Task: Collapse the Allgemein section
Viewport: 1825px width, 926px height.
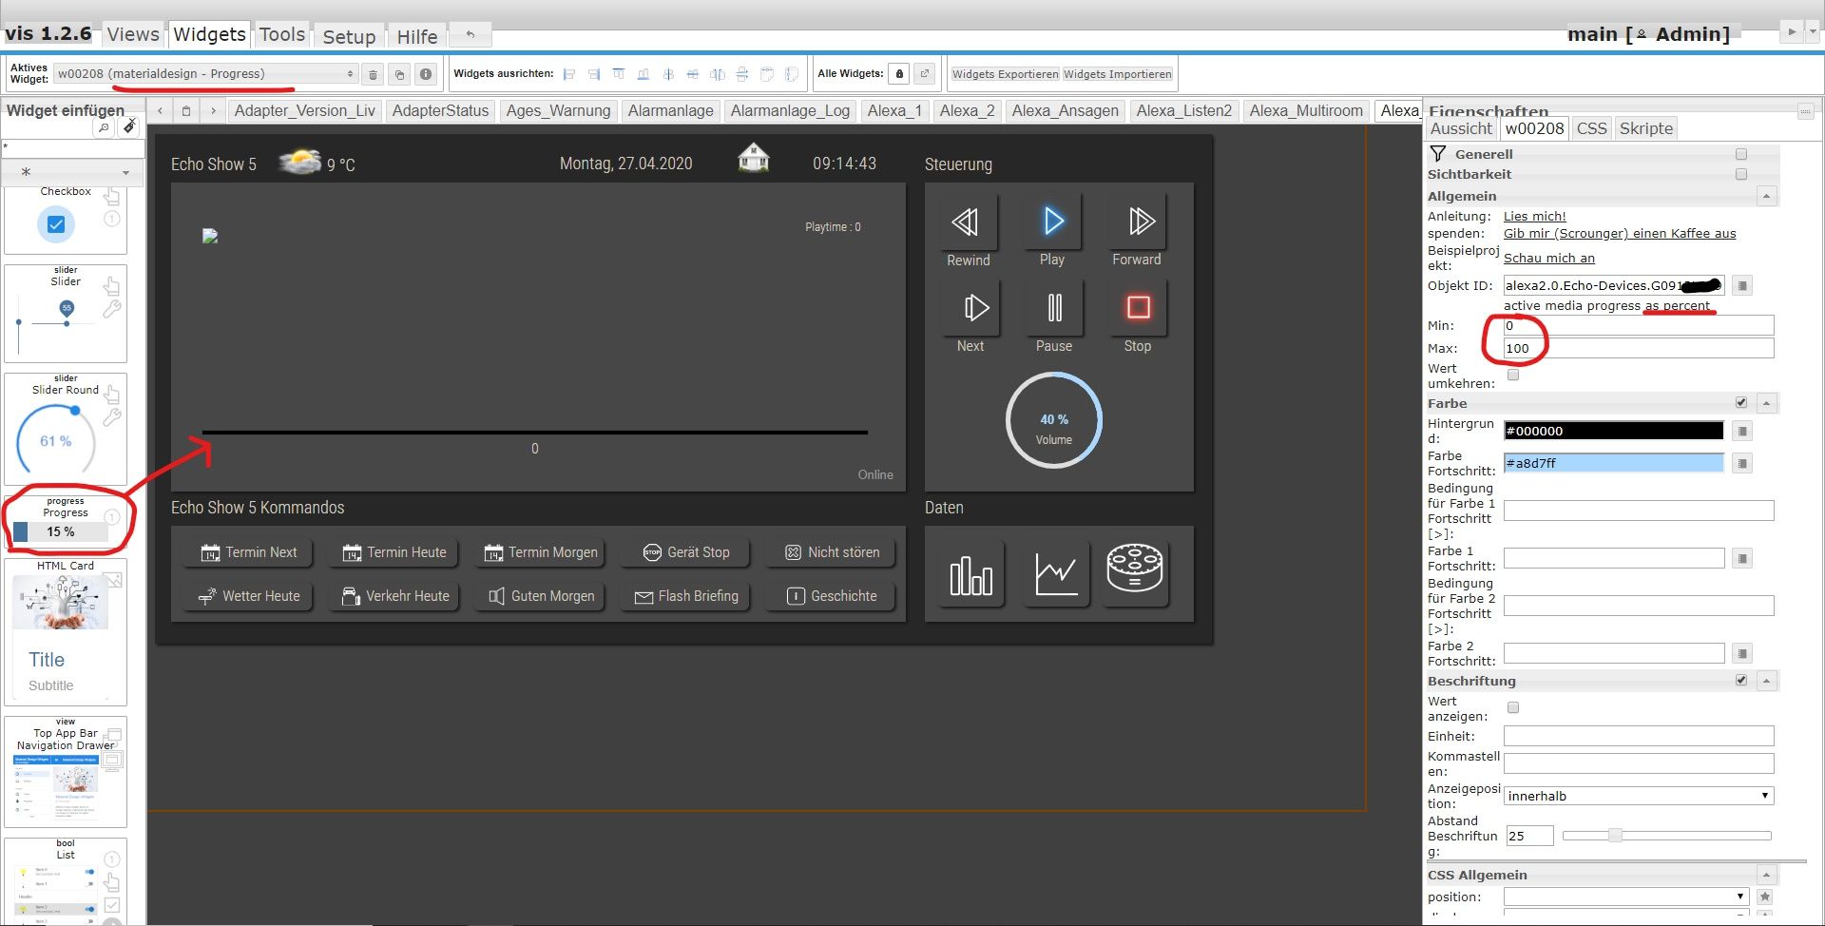Action: 1766,196
